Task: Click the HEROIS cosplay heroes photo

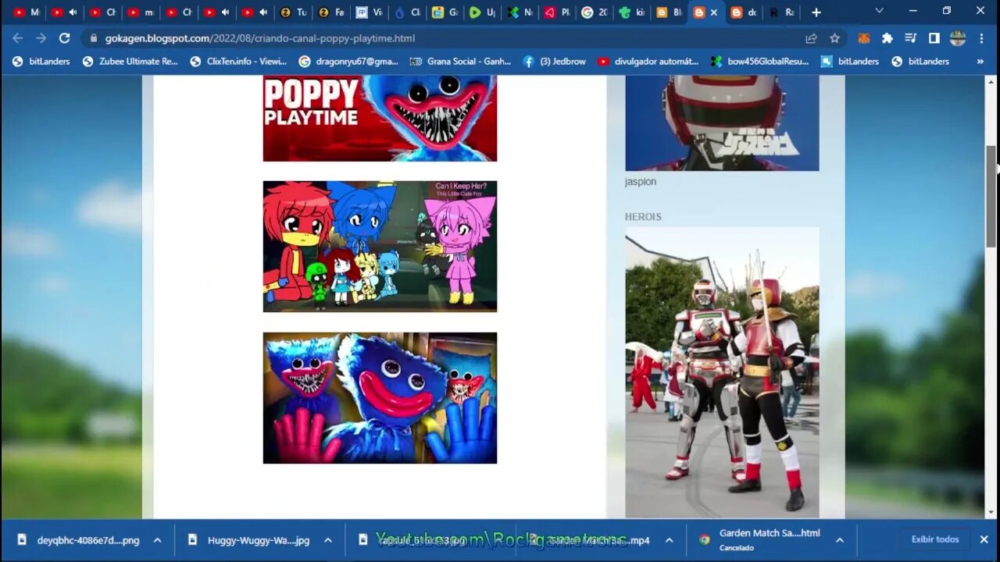Action: coord(722,372)
